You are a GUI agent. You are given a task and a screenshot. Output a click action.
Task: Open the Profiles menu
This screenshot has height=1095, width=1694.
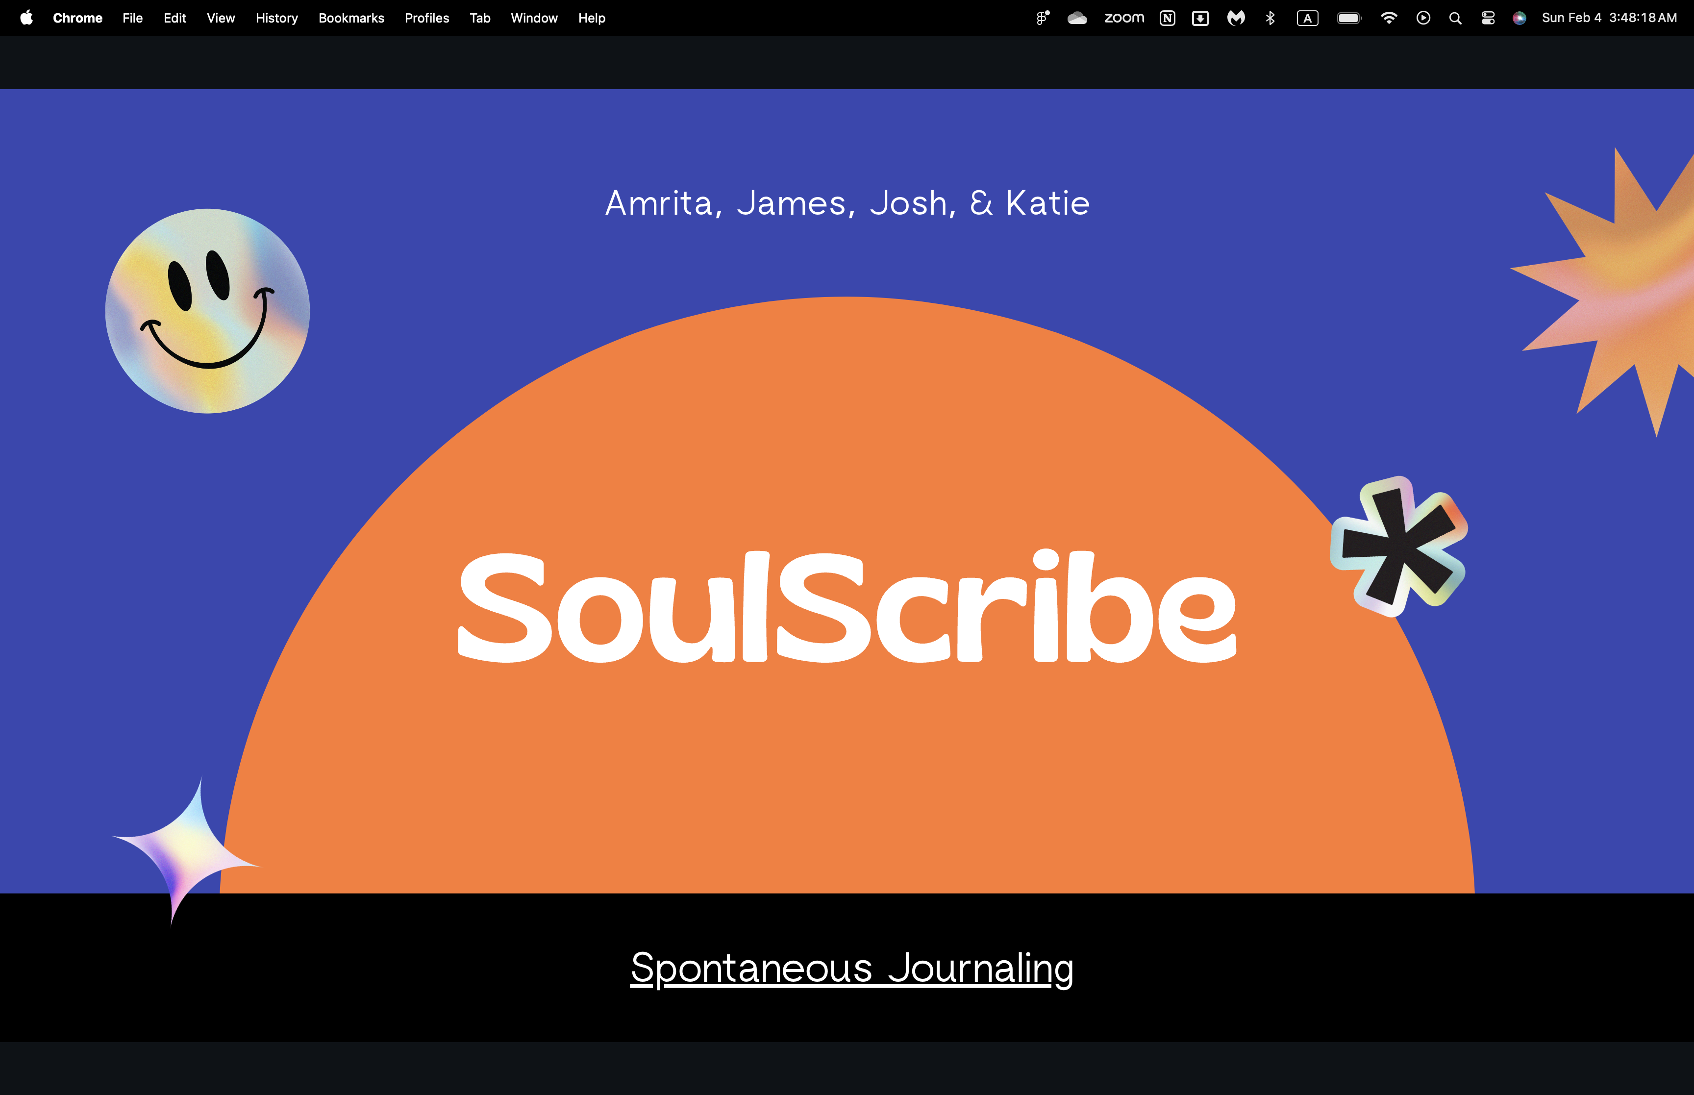point(426,18)
